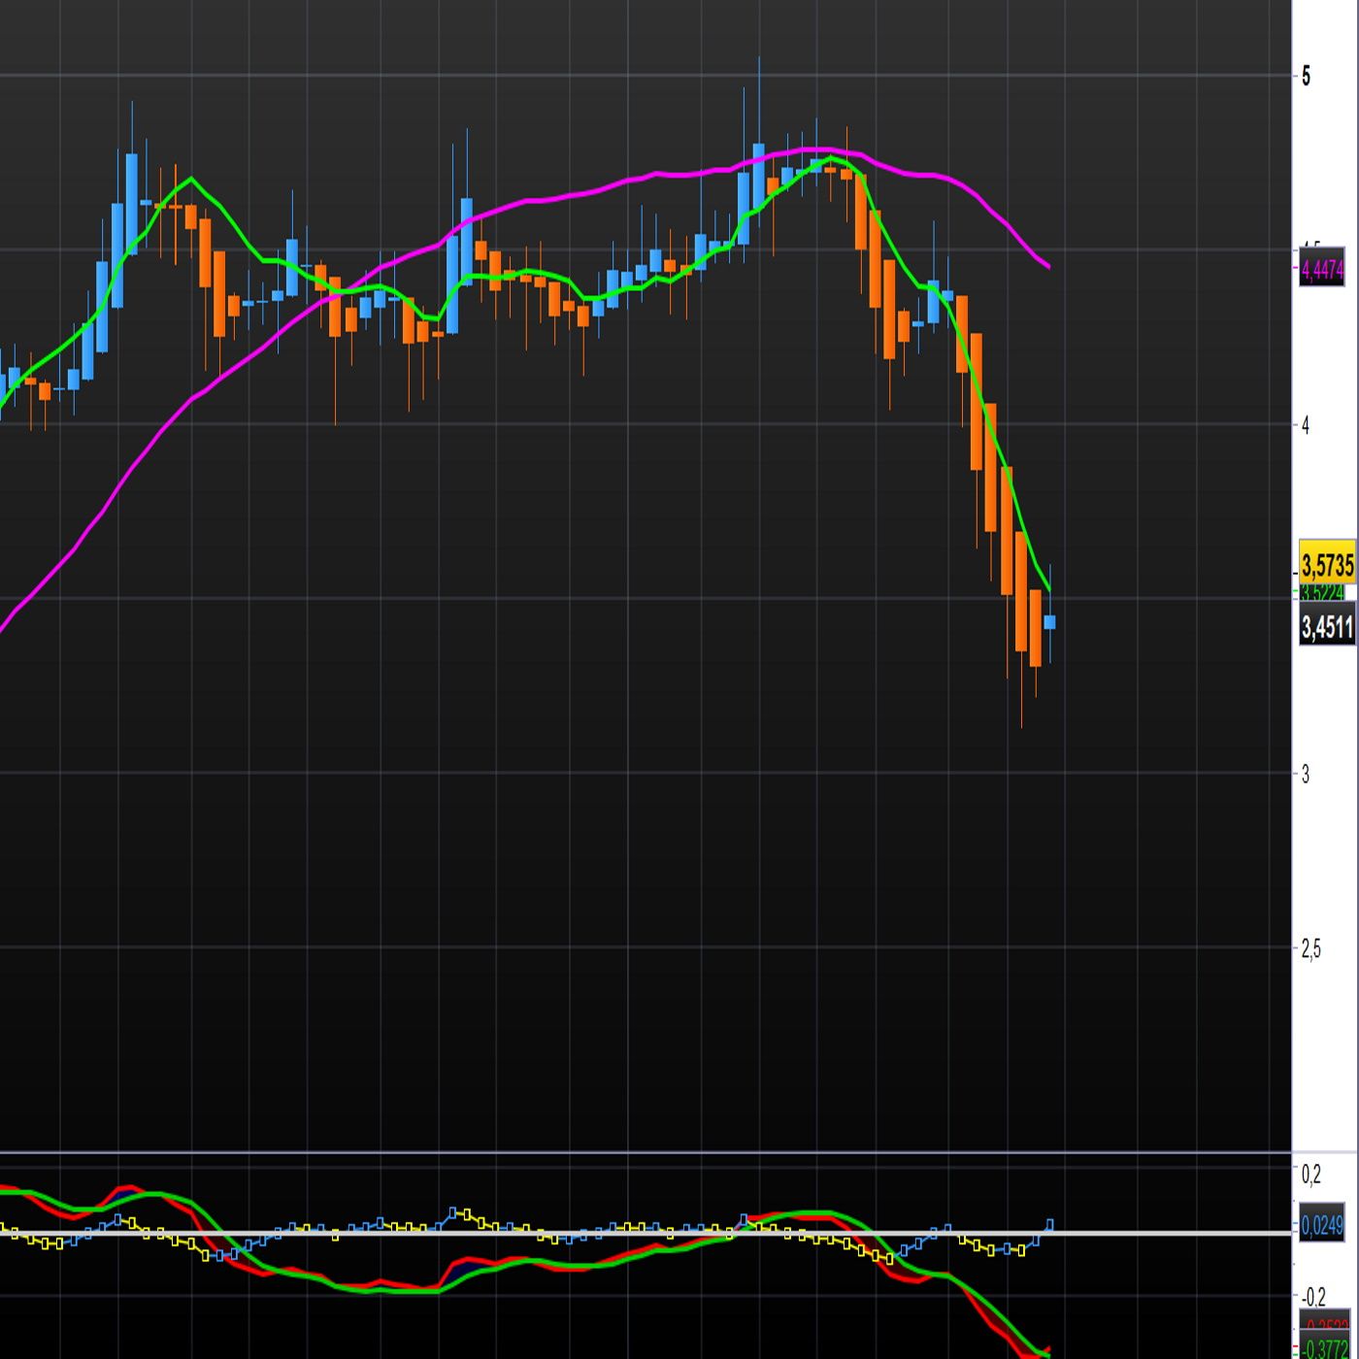Viewport: 1359px width, 1359px height.
Task: Click the indicator axis label 0,2
Action: pos(1310,1175)
